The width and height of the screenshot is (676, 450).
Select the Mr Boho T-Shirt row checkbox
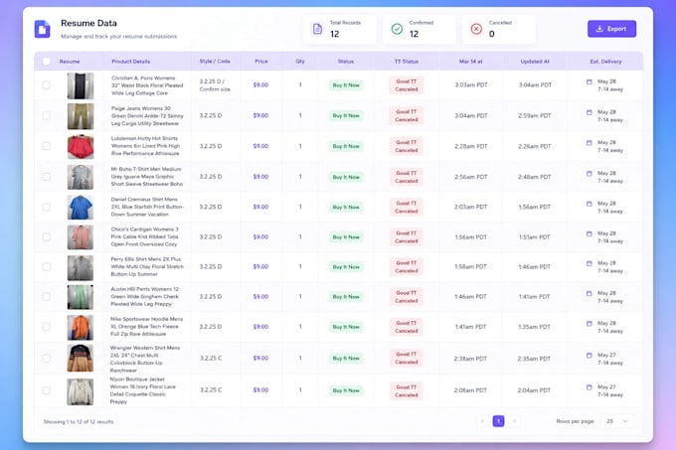click(46, 177)
